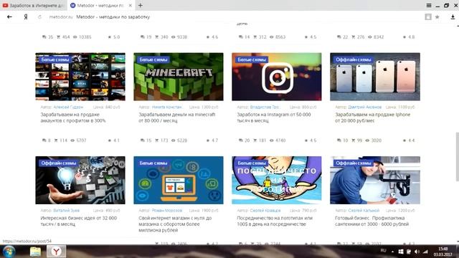Click comments icon showing 15 under Minecraft card
Screen dimensions: 459x258
coord(143,140)
